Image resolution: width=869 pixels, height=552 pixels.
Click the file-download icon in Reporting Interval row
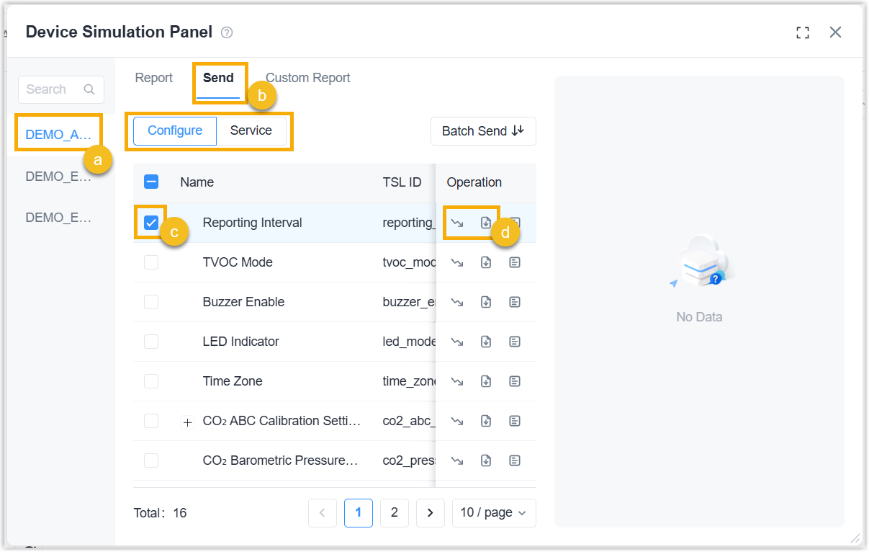(x=486, y=223)
